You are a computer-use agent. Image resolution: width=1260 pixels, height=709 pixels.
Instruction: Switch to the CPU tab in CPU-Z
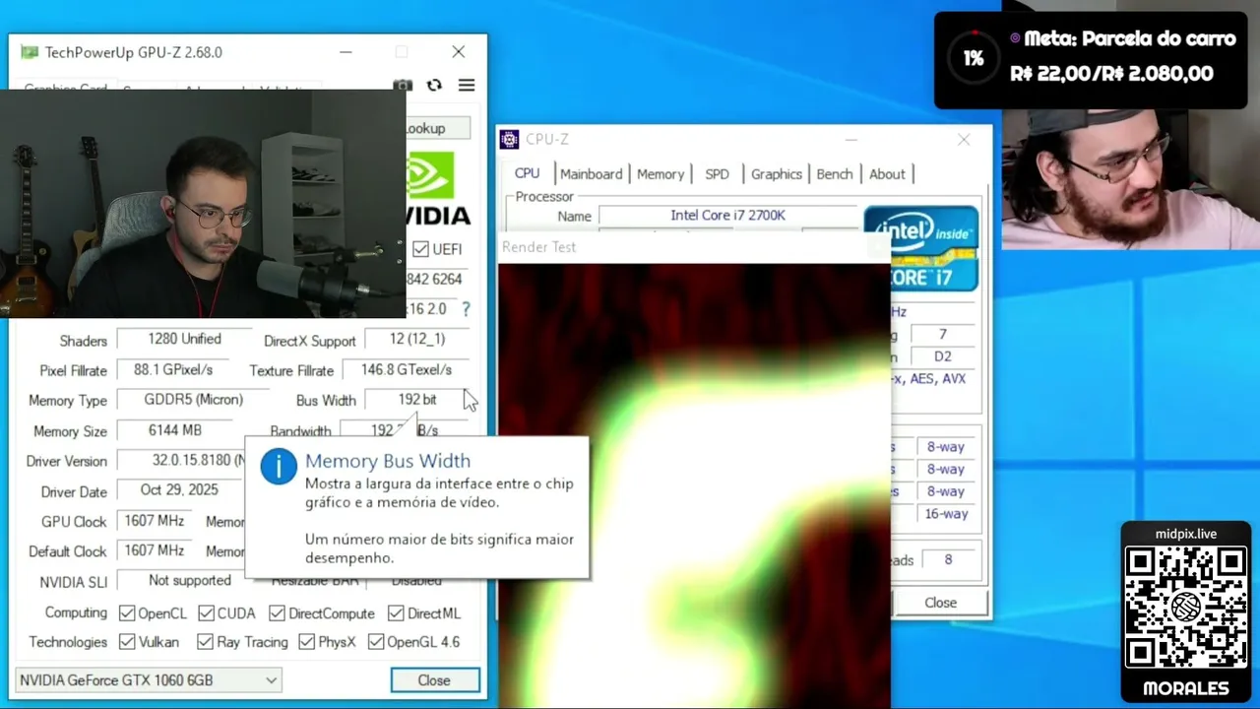(528, 173)
